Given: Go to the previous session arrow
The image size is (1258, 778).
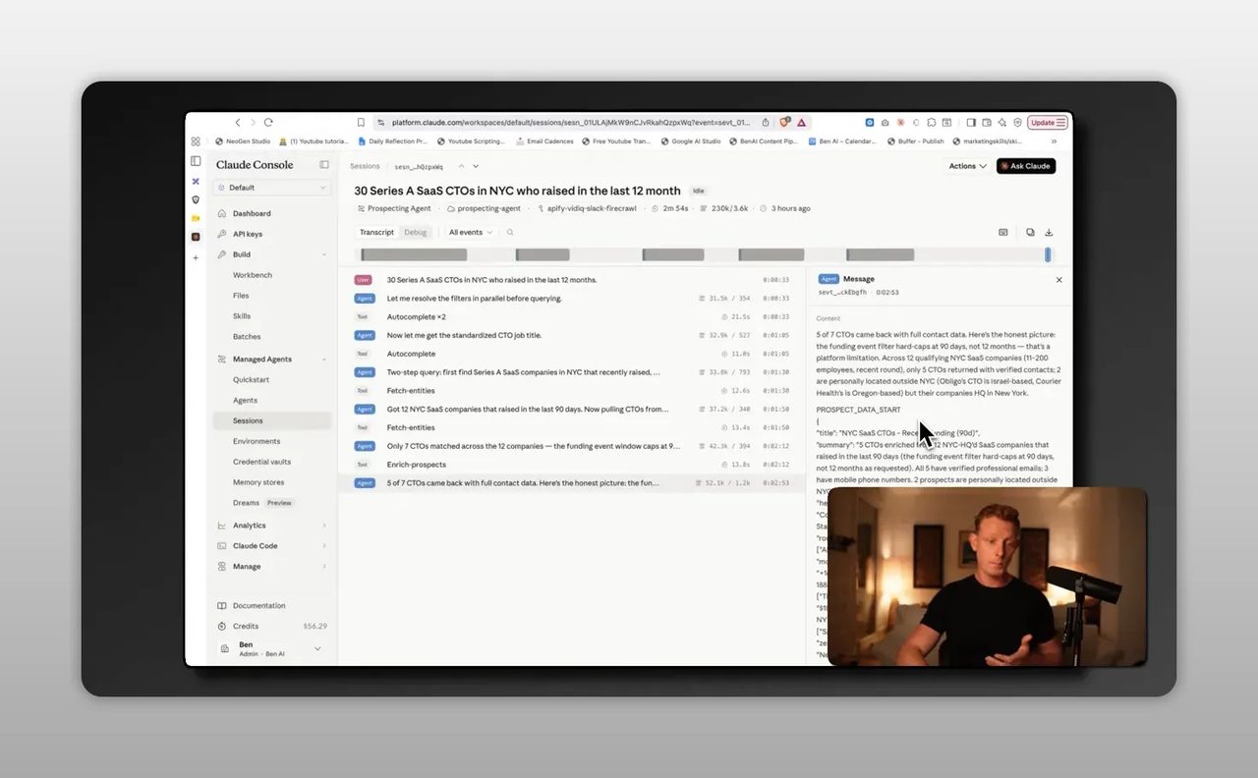Looking at the screenshot, I should [460, 166].
